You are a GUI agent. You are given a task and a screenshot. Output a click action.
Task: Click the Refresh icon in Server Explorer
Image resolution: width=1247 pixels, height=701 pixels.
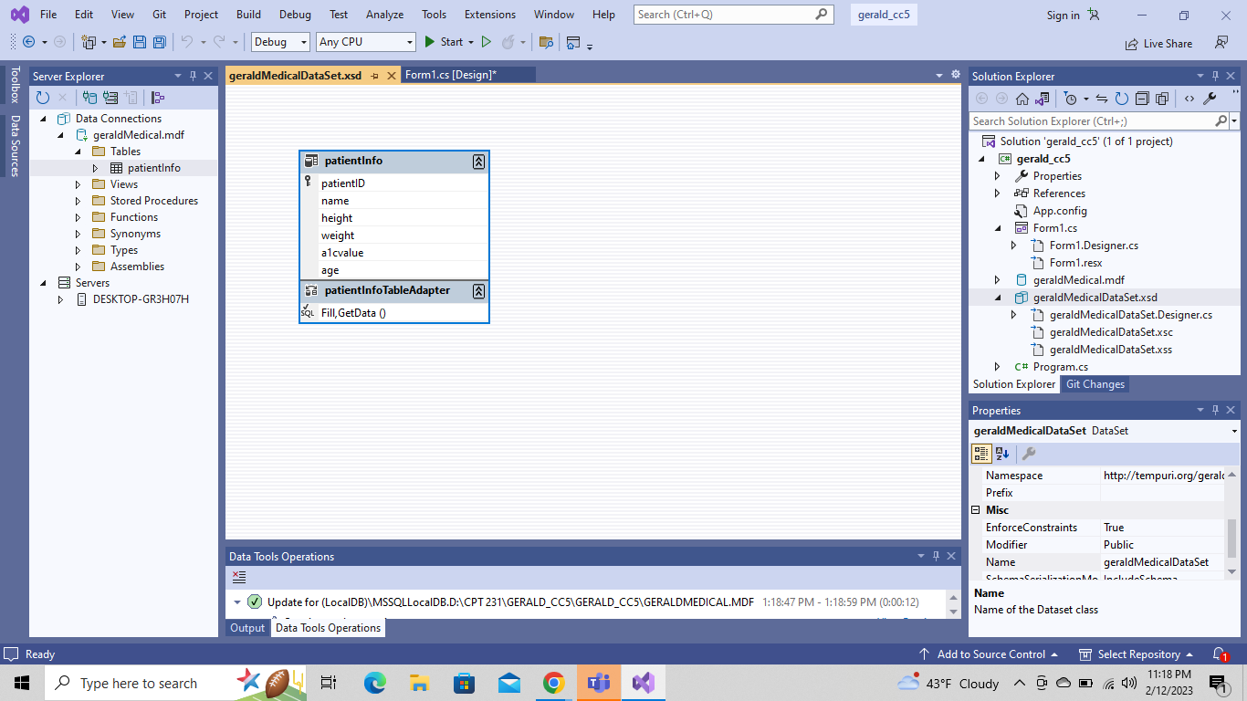tap(42, 98)
